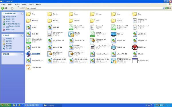Viewport: 172px width, 107px height.
Task: Click the 重命名这个文件 link
Action: pyautogui.click(x=11, y=17)
